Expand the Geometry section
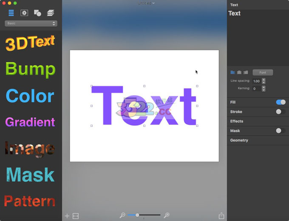This screenshot has height=221, width=289. click(239, 141)
